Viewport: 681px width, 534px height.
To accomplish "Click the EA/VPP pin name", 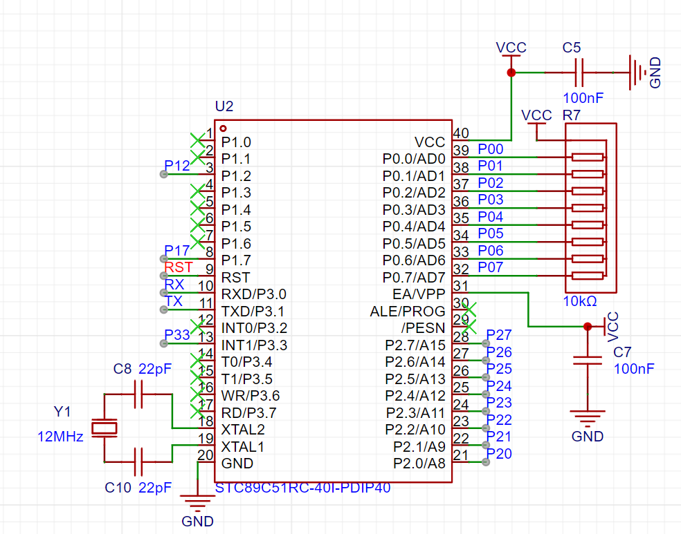I will (x=419, y=294).
